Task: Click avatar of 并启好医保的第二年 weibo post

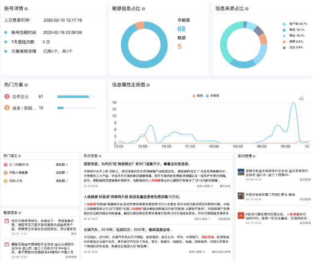Action: 241,195
